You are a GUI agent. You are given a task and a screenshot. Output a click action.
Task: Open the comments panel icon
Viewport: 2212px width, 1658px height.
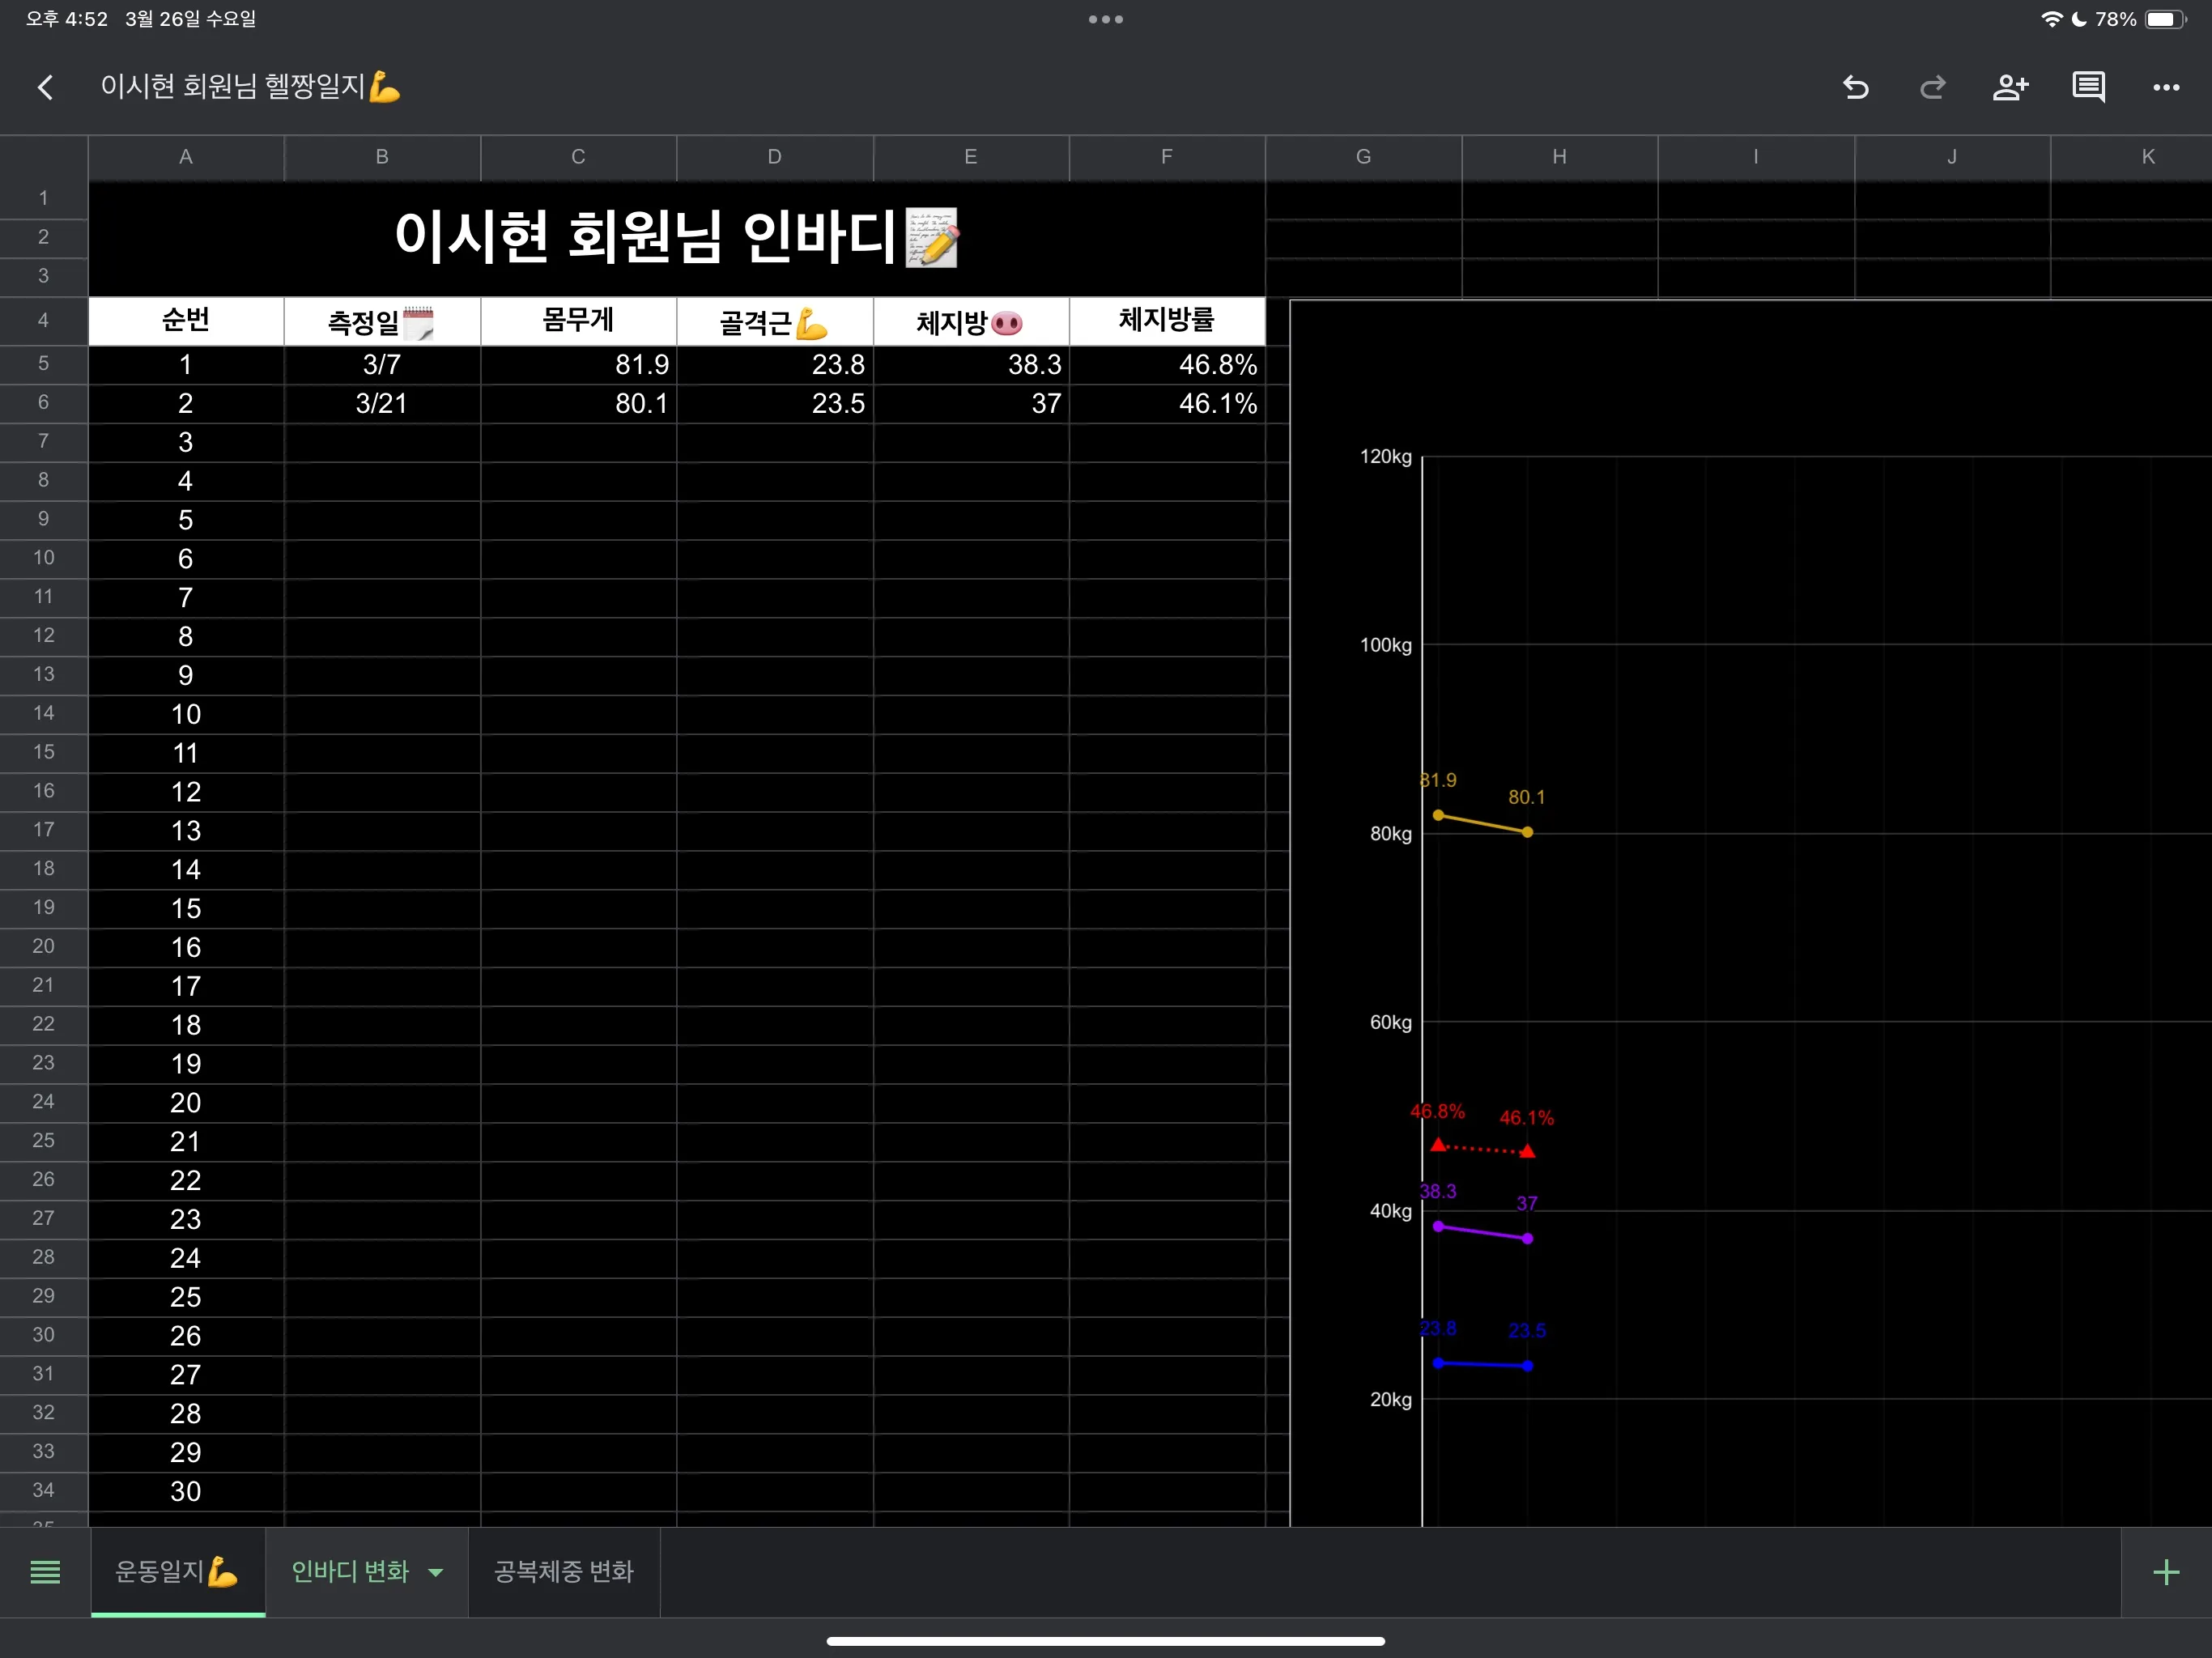point(2088,87)
